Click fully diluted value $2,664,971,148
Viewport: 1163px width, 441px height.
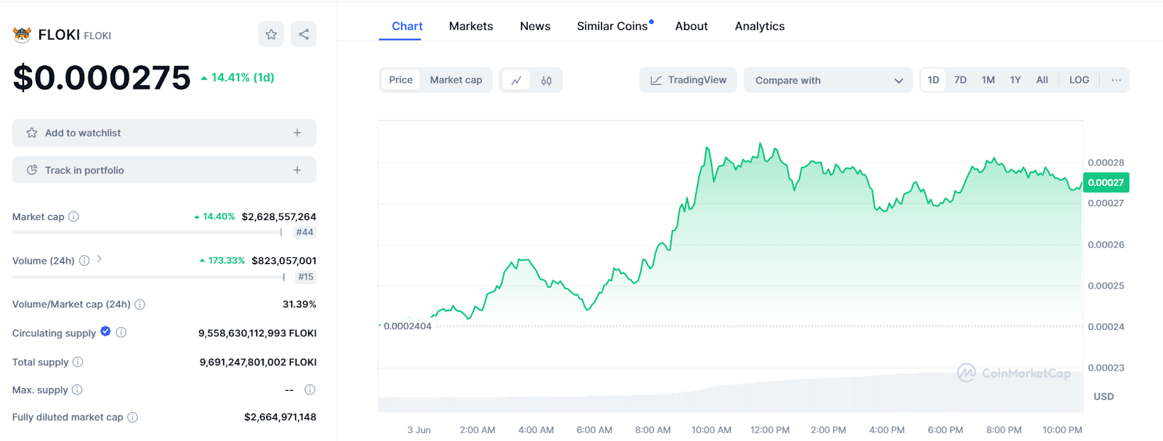tap(280, 417)
